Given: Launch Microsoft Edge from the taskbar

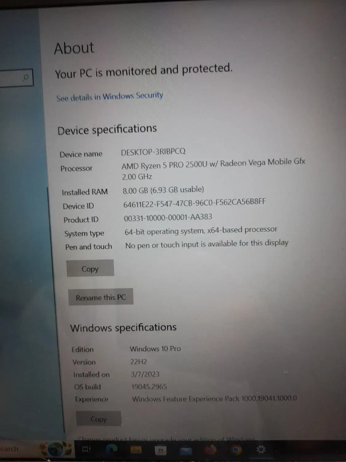Looking at the screenshot, I should (x=111, y=450).
